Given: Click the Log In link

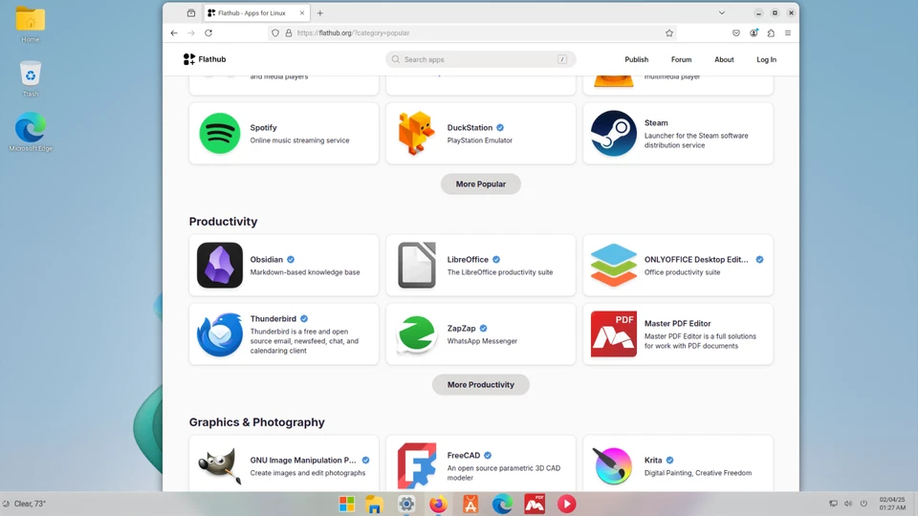Looking at the screenshot, I should (766, 59).
